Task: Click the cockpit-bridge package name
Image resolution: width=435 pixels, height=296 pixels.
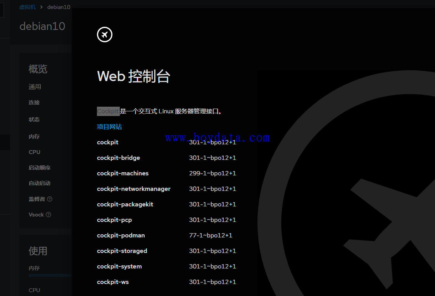Action: 119,158
